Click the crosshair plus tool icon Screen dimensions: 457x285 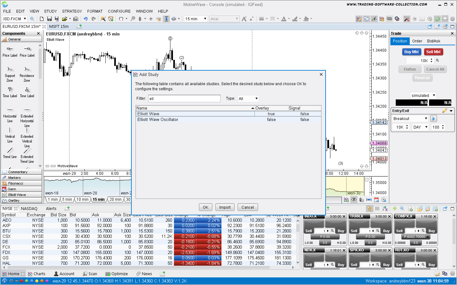[151, 19]
